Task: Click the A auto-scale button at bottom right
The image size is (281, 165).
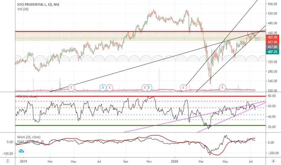Action: point(273,161)
